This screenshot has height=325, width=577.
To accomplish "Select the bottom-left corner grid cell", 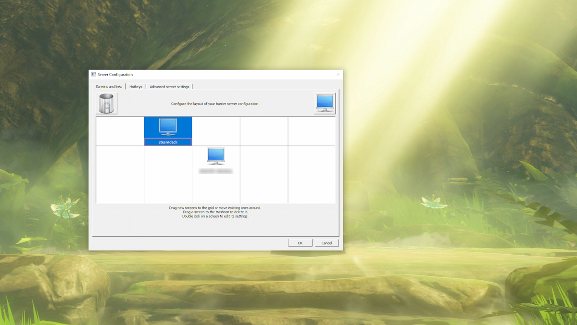I will 120,189.
